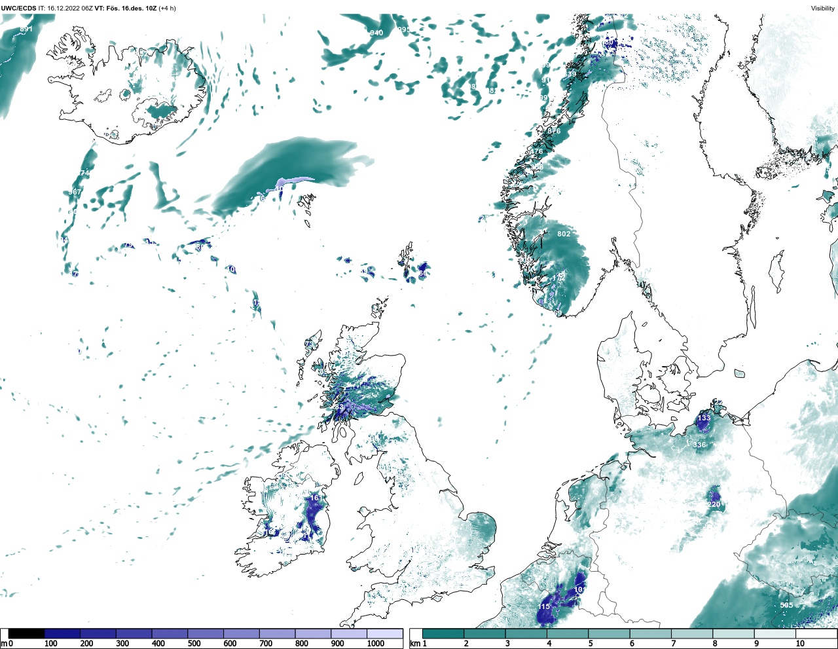
Task: Click the '976' value on Norway coast
Action: point(554,131)
